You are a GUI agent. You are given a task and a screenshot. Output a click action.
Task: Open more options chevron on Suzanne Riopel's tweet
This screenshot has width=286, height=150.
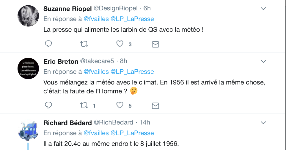pos(263,9)
